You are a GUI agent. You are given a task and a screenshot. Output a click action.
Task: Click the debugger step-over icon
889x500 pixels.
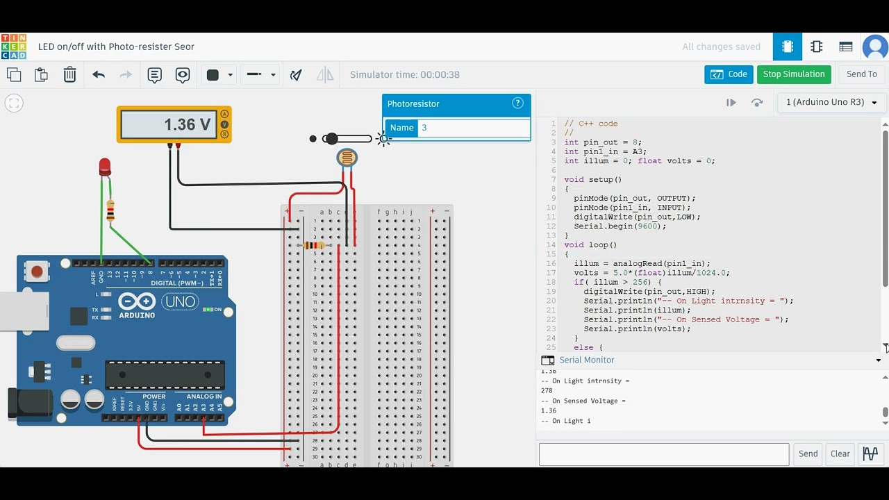tap(757, 102)
